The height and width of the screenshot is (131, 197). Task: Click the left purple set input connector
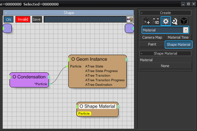pos(7,28)
